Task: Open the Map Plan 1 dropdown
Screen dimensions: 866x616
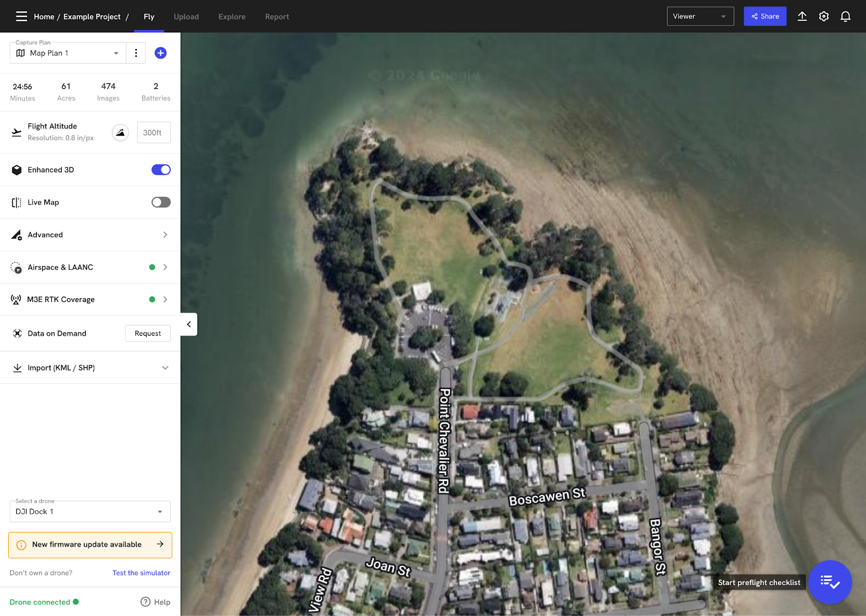Action: (x=68, y=53)
